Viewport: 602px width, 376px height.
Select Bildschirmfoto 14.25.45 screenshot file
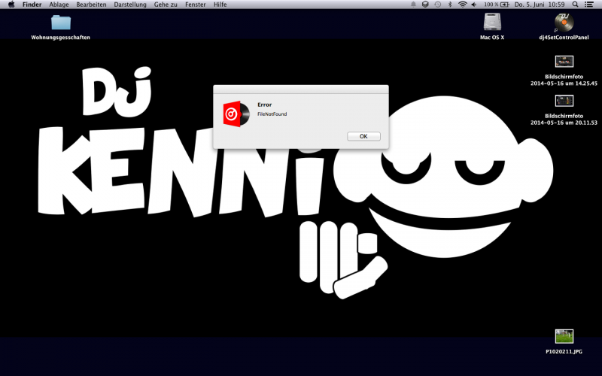click(x=564, y=62)
